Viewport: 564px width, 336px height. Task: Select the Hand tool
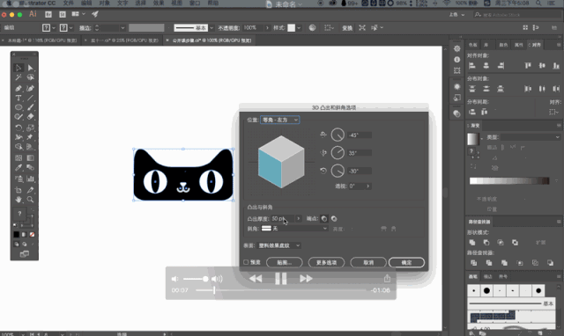(x=19, y=200)
